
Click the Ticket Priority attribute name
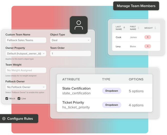(73, 102)
